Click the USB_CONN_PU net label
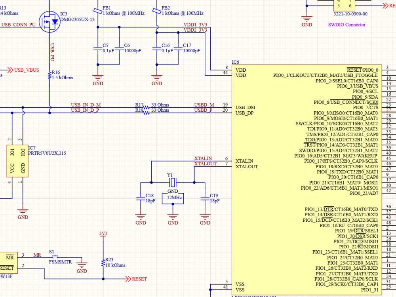The width and height of the screenshot is (396, 297). [x=19, y=25]
